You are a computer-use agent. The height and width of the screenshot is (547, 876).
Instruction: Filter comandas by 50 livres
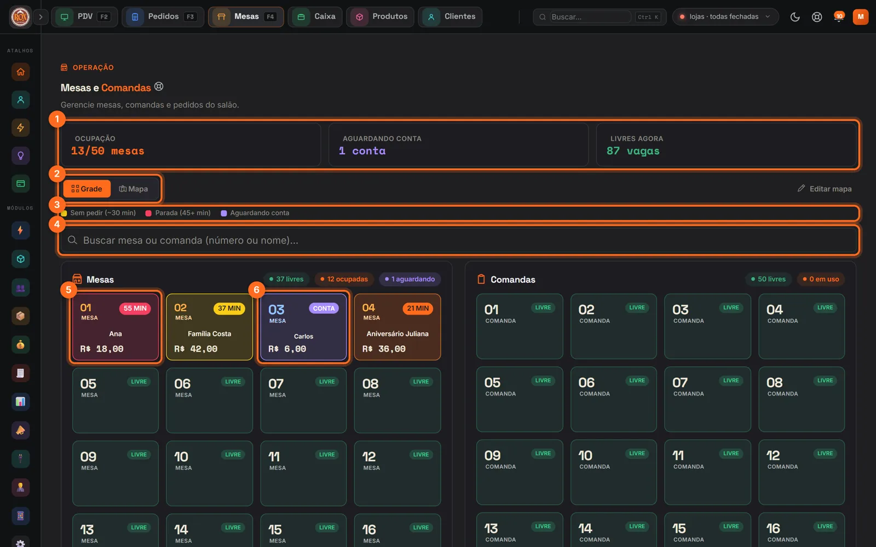tap(768, 279)
